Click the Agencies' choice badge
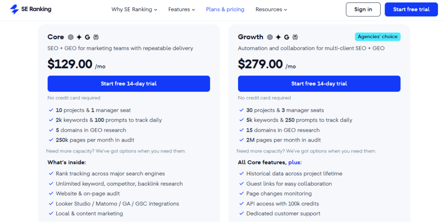The height and width of the screenshot is (222, 445). [x=377, y=36]
